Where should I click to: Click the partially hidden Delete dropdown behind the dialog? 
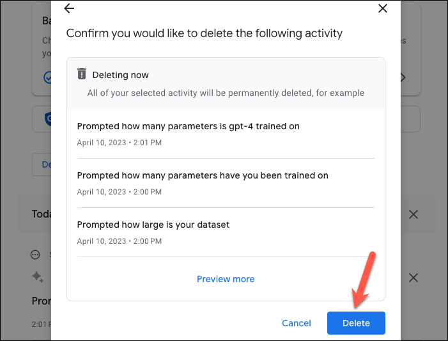(42, 164)
